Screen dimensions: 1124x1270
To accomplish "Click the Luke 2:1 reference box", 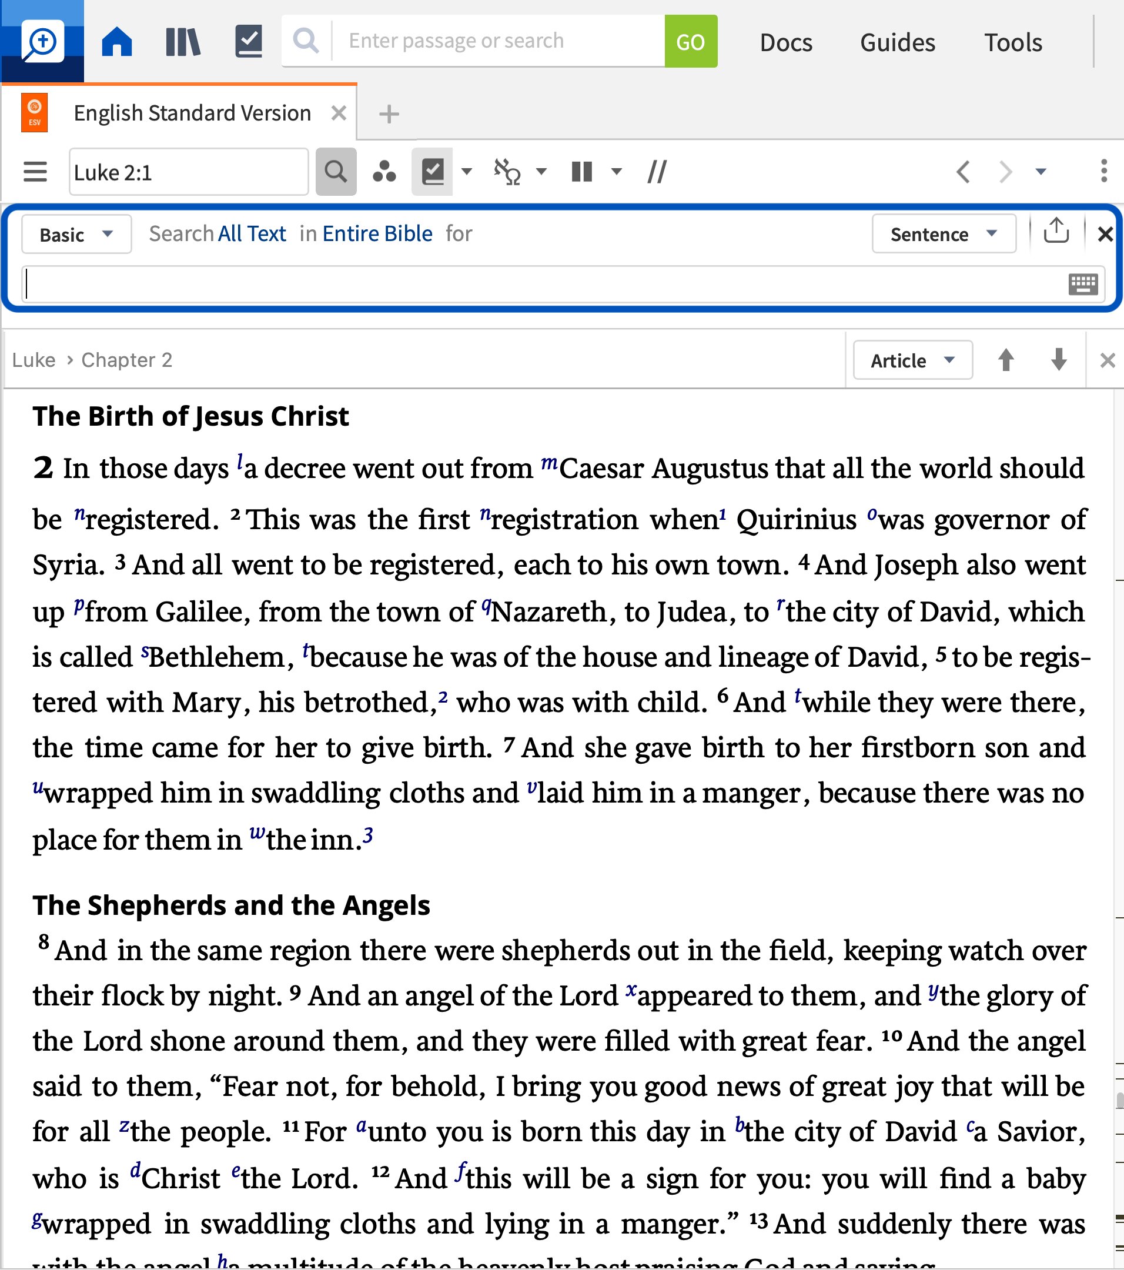I will (188, 172).
